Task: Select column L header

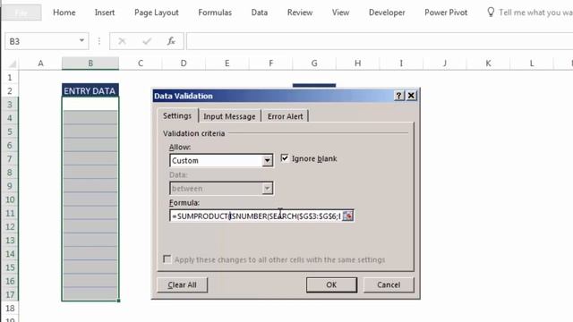Action: click(x=532, y=64)
